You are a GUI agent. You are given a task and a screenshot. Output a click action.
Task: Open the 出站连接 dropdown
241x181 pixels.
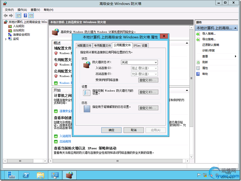click(x=144, y=74)
